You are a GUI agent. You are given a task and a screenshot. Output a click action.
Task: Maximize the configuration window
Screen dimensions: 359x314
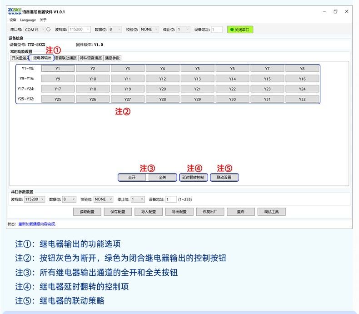335,11
